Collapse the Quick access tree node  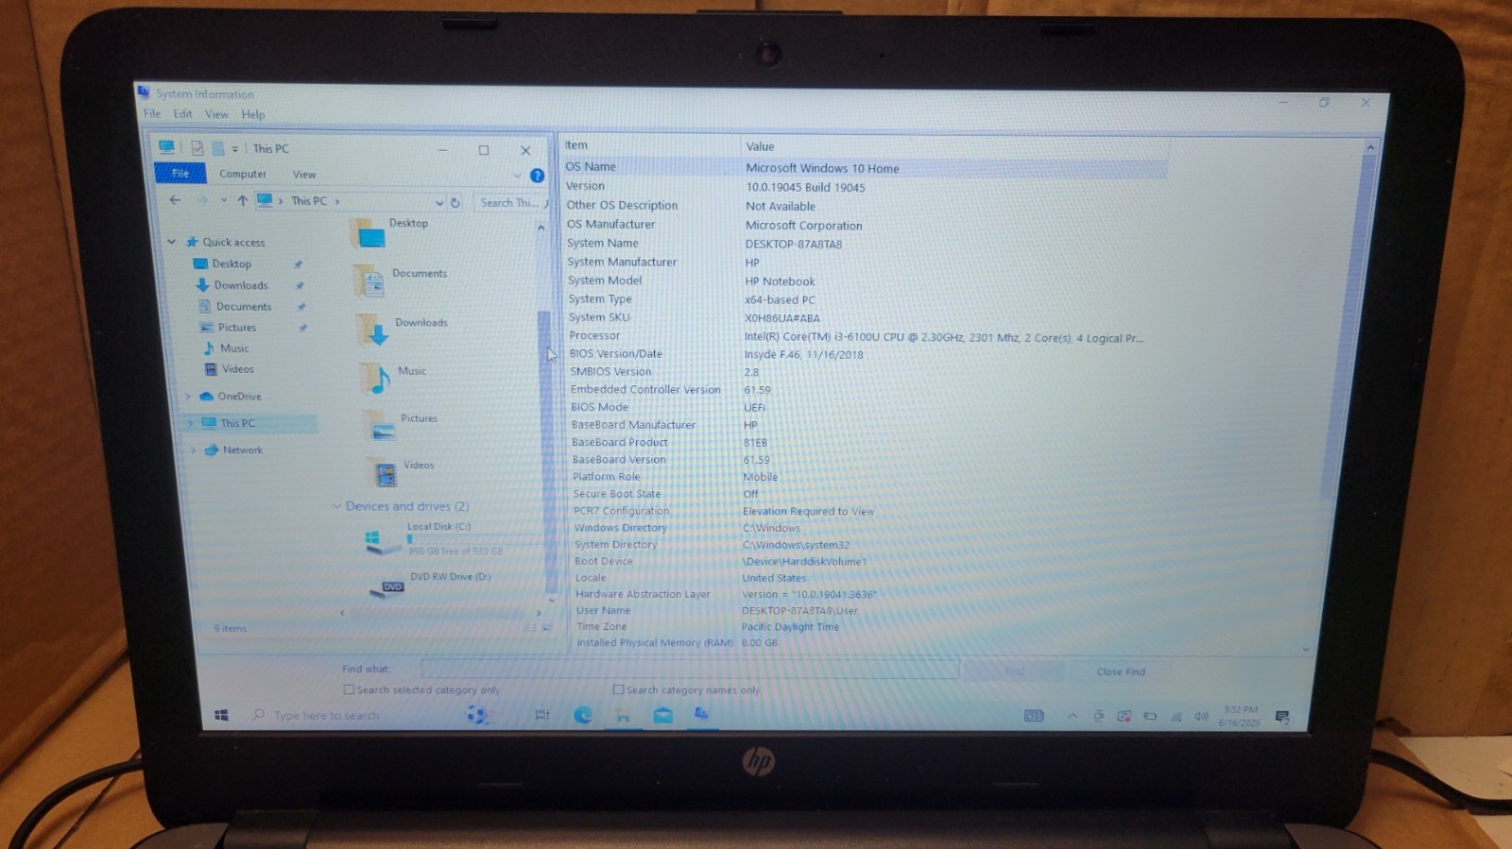[172, 242]
